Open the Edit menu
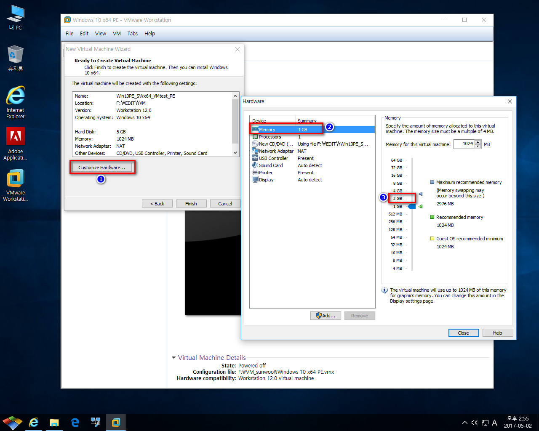 84,34
